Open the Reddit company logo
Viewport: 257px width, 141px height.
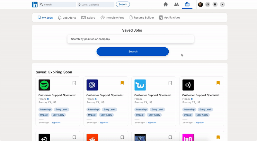point(92,137)
